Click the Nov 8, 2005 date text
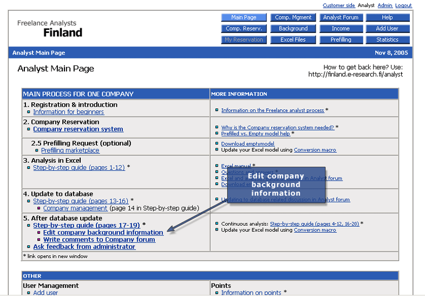This screenshot has height=296, width=425. (x=391, y=53)
